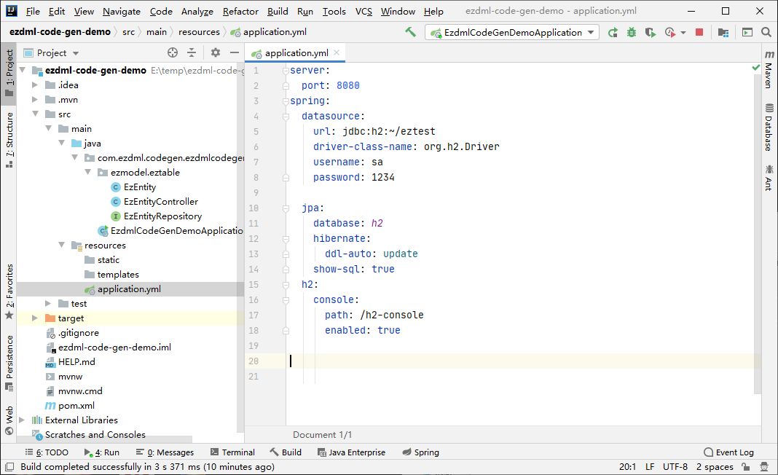Expand the test folder

(x=48, y=304)
